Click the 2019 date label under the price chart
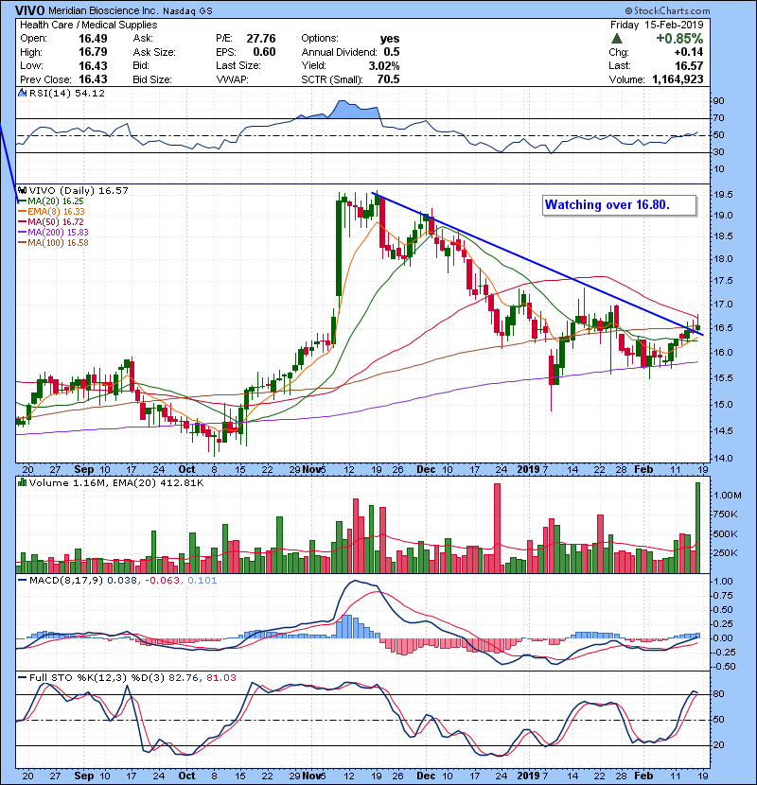 (528, 470)
